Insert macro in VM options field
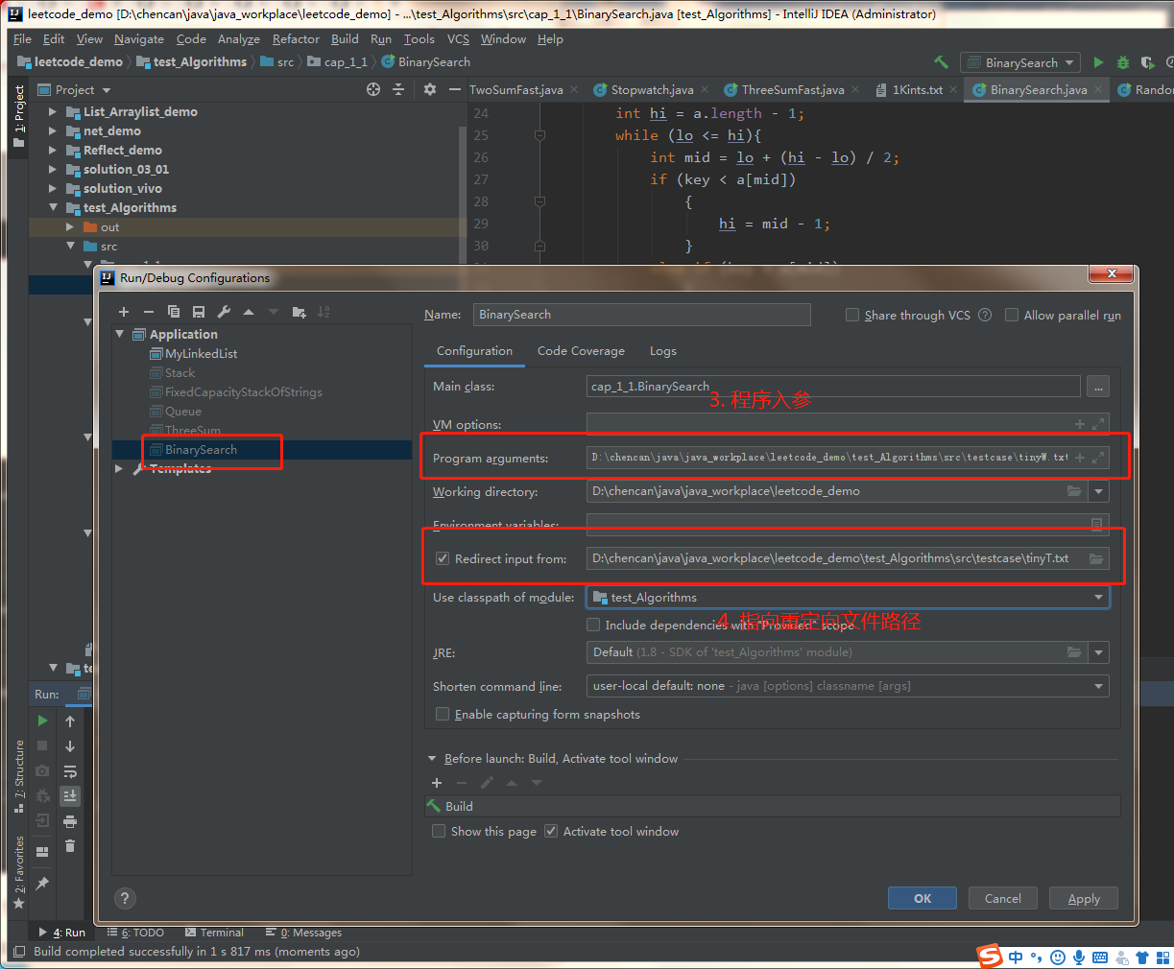 click(x=1080, y=424)
